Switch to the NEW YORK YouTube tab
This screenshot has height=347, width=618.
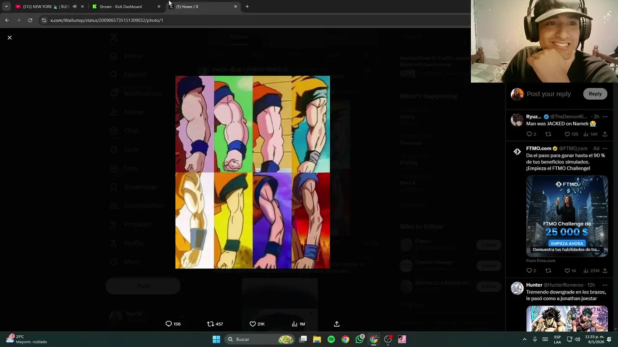click(x=46, y=7)
